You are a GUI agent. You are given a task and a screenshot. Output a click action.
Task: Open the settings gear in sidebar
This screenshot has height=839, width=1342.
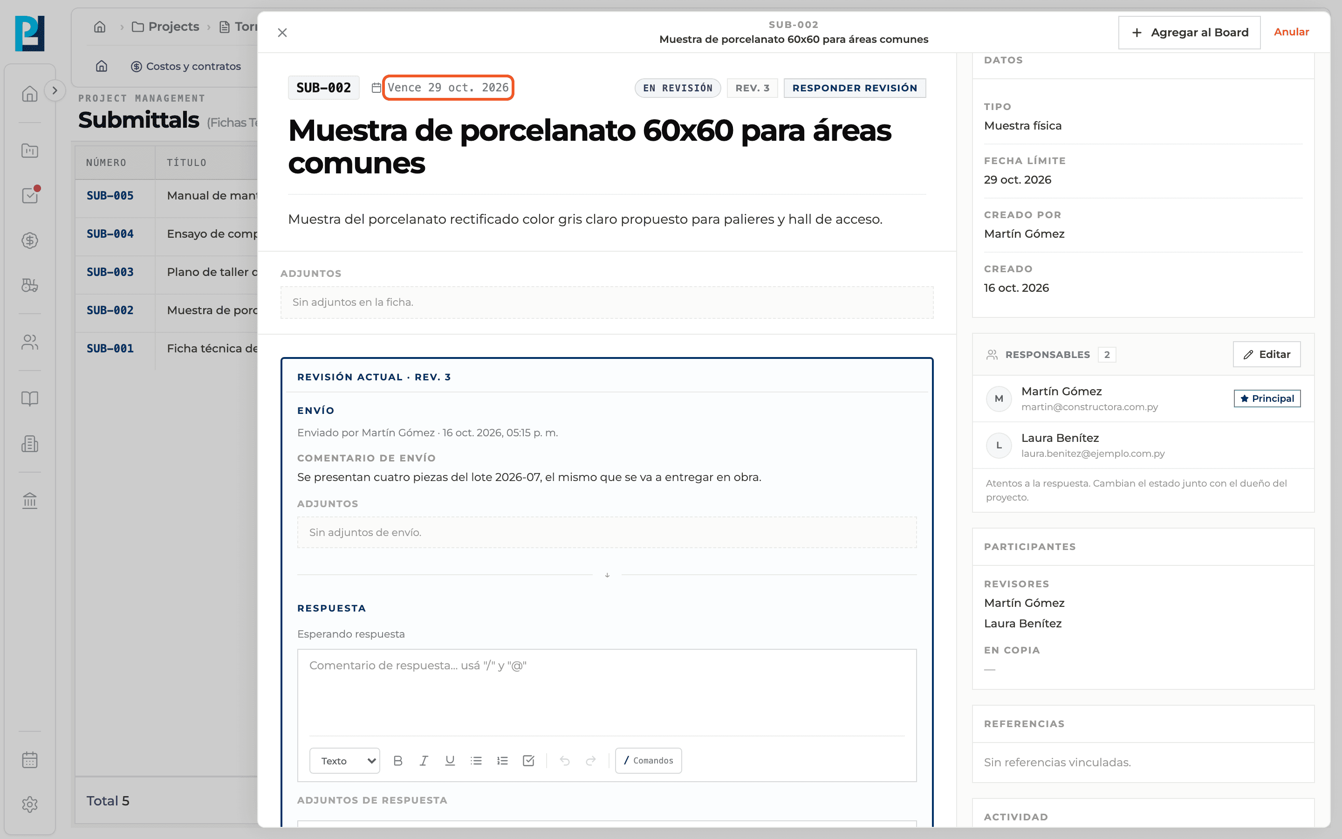[29, 805]
